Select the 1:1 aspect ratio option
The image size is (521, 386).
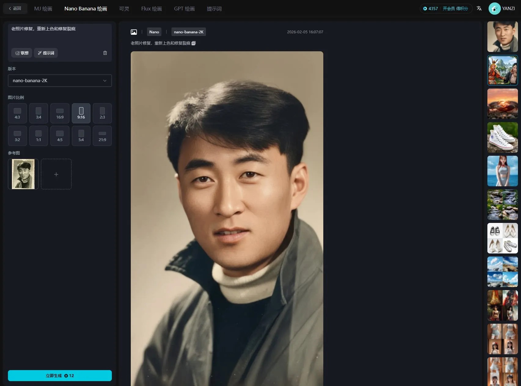click(39, 136)
